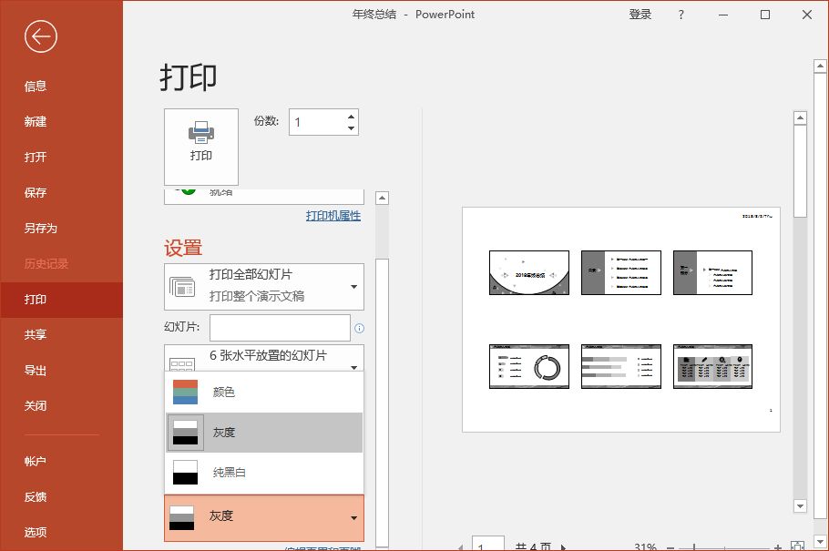Switch to the 导出 section in the sidebar
Viewport: 829px width, 551px height.
(x=35, y=371)
